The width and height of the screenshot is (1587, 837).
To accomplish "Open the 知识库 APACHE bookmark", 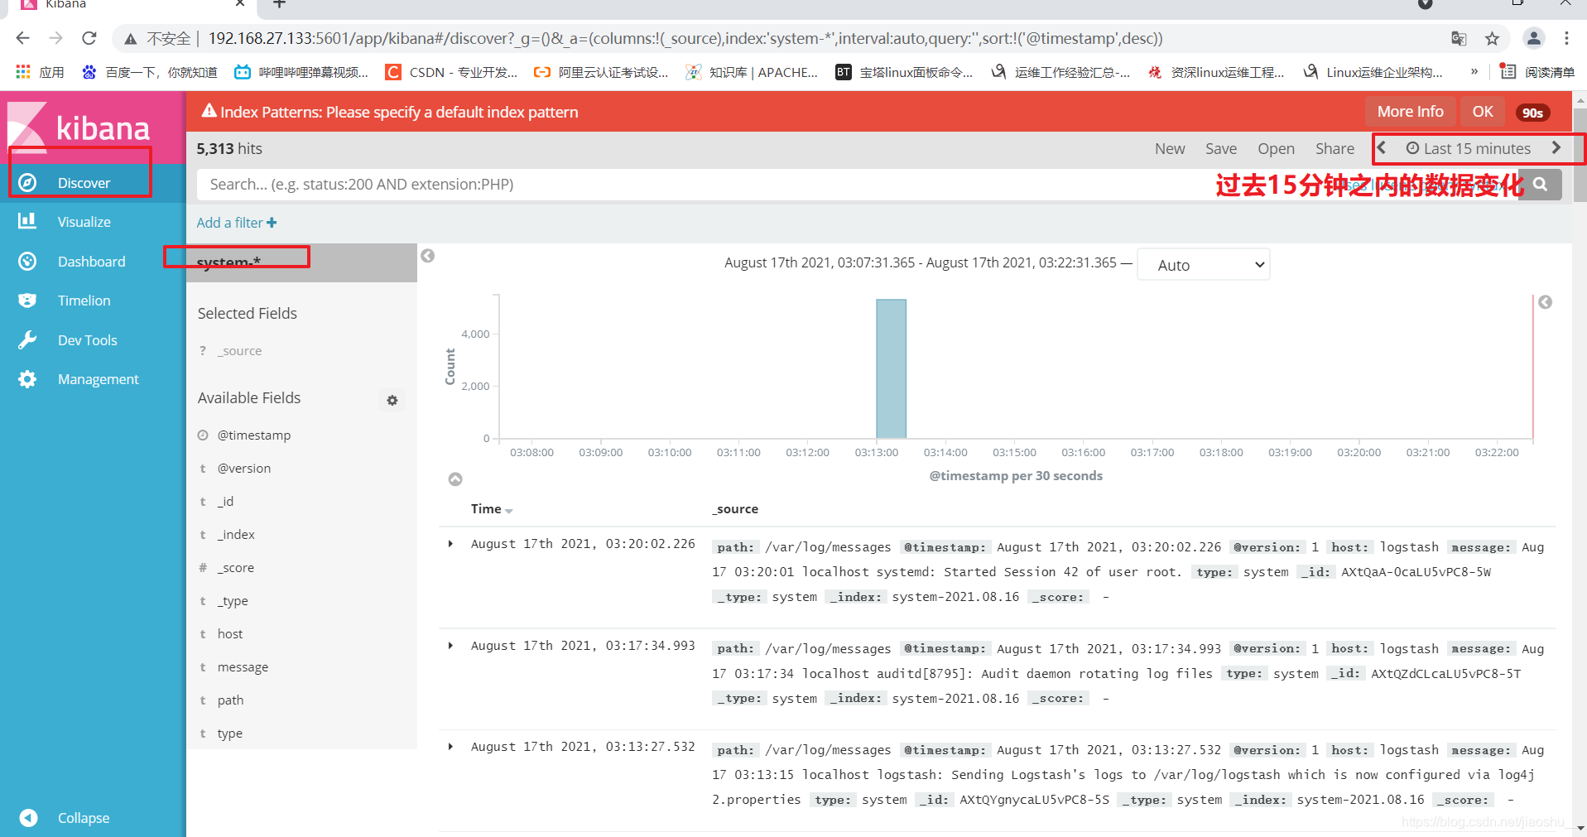I will click(752, 72).
